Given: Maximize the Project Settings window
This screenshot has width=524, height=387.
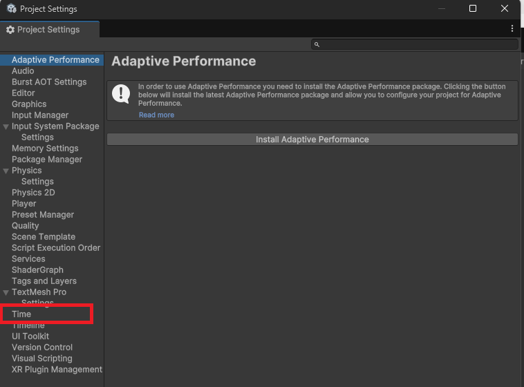Looking at the screenshot, I should pyautogui.click(x=473, y=9).
